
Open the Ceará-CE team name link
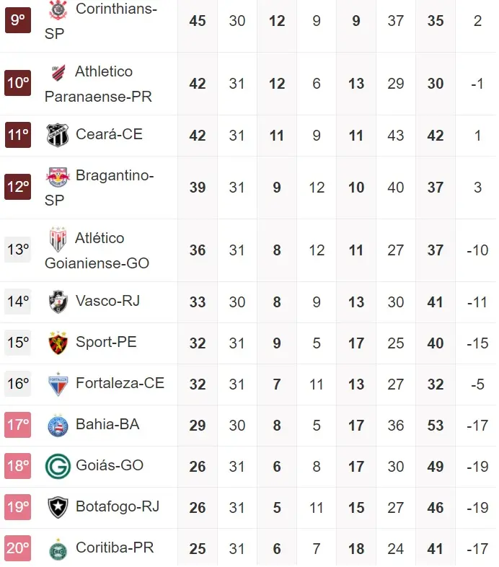click(109, 135)
